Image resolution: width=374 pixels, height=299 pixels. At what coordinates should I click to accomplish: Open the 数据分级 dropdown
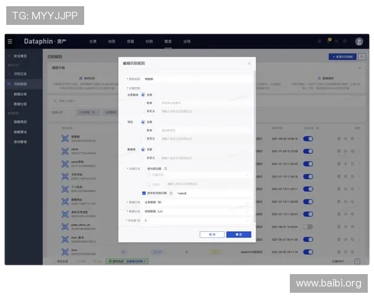pyautogui.click(x=196, y=212)
